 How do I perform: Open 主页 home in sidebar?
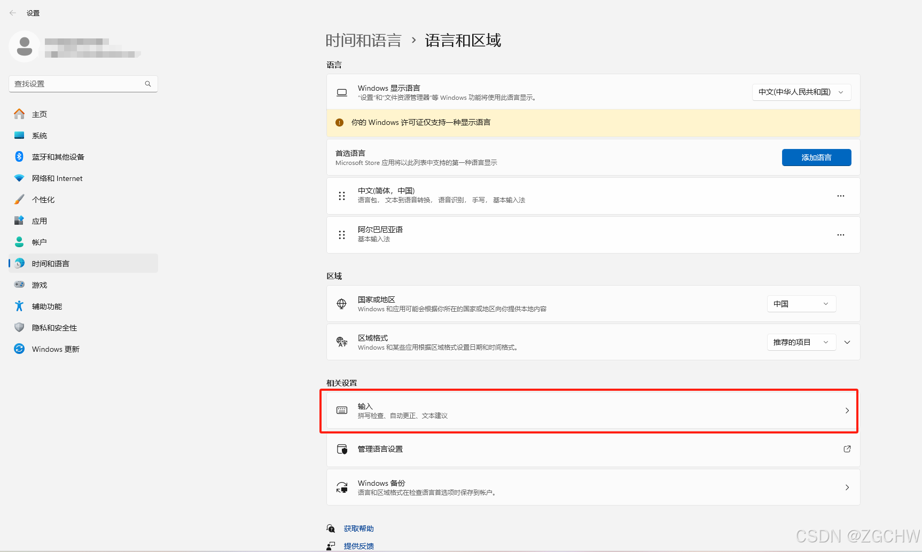point(83,114)
